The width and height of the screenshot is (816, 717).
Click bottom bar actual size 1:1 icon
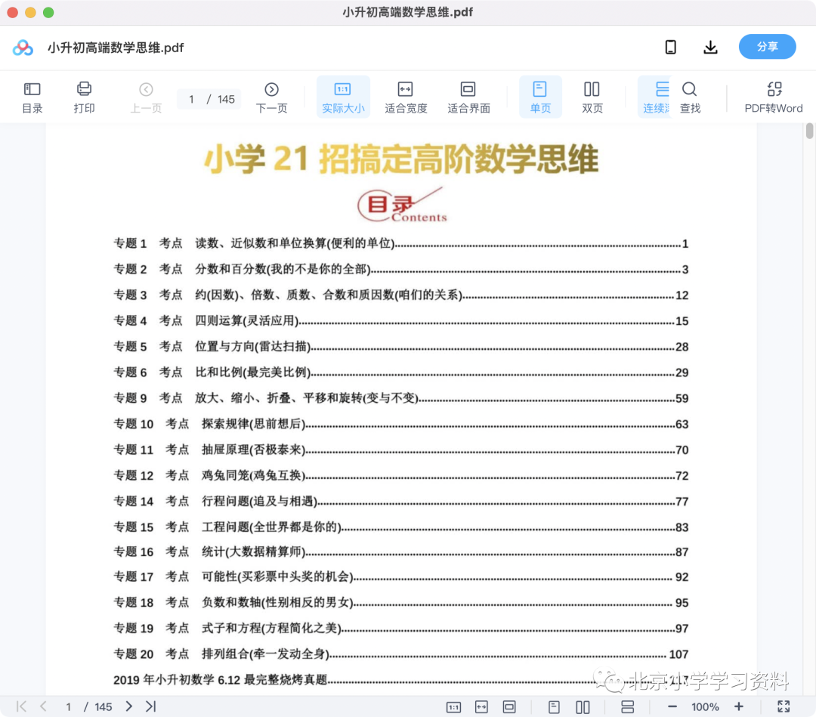pyautogui.click(x=454, y=706)
